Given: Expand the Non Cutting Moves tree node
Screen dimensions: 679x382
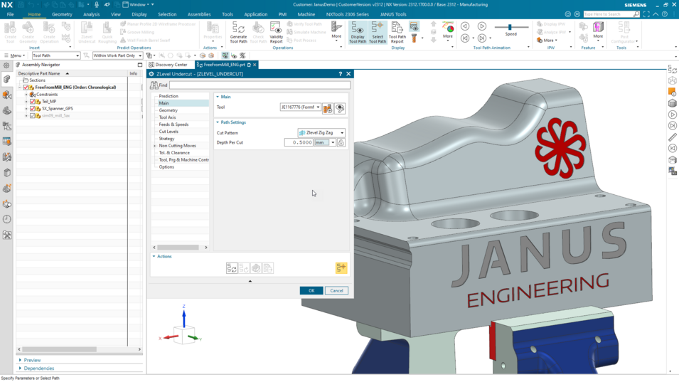Looking at the screenshot, I should [155, 146].
